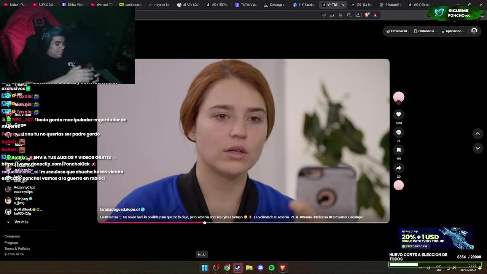487x274 pixels.
Task: Click the #LaRosaDeGuadalupe hashtag
Action: coord(346,217)
